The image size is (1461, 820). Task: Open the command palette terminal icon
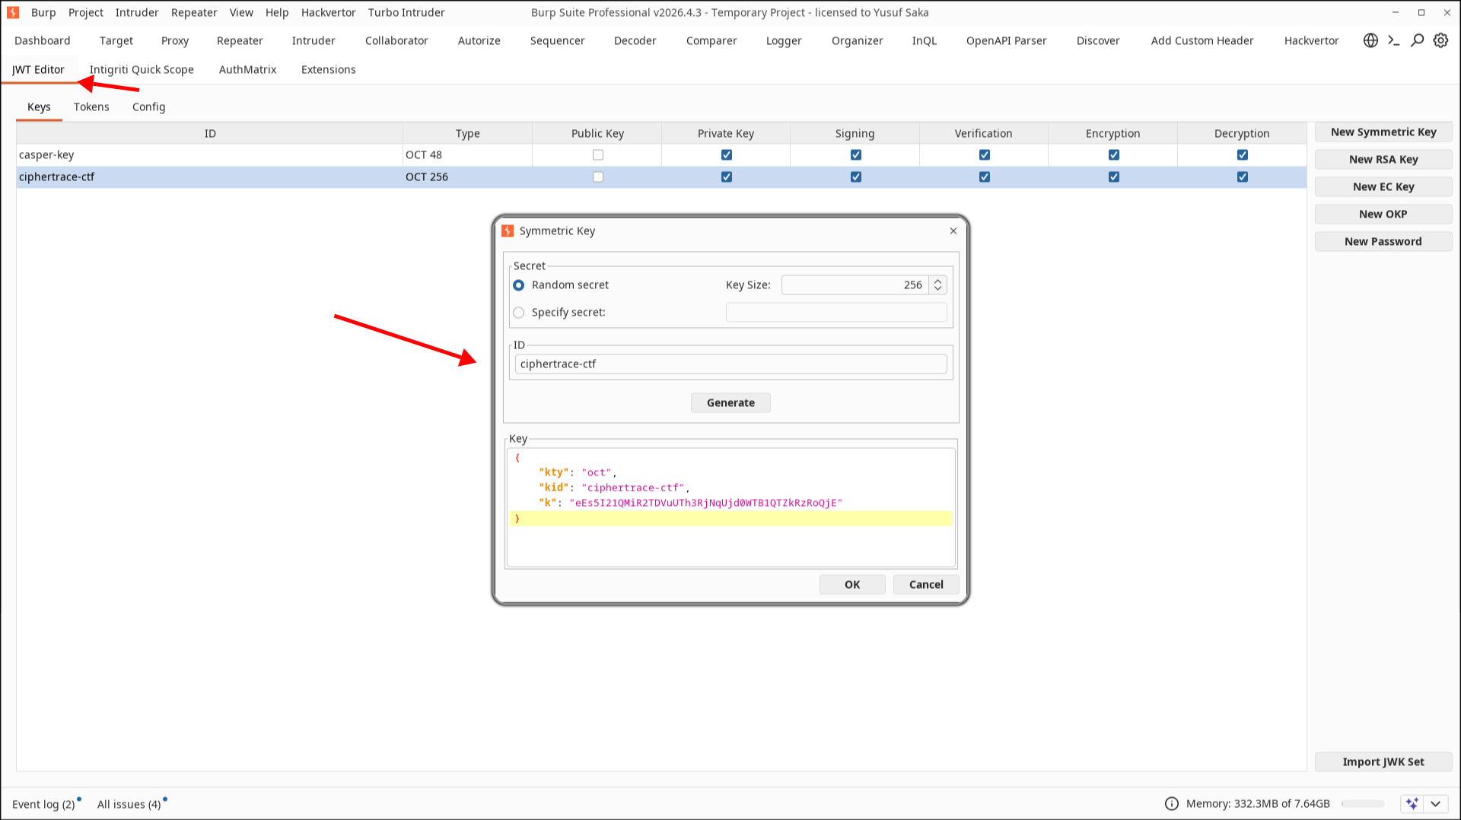click(1394, 40)
